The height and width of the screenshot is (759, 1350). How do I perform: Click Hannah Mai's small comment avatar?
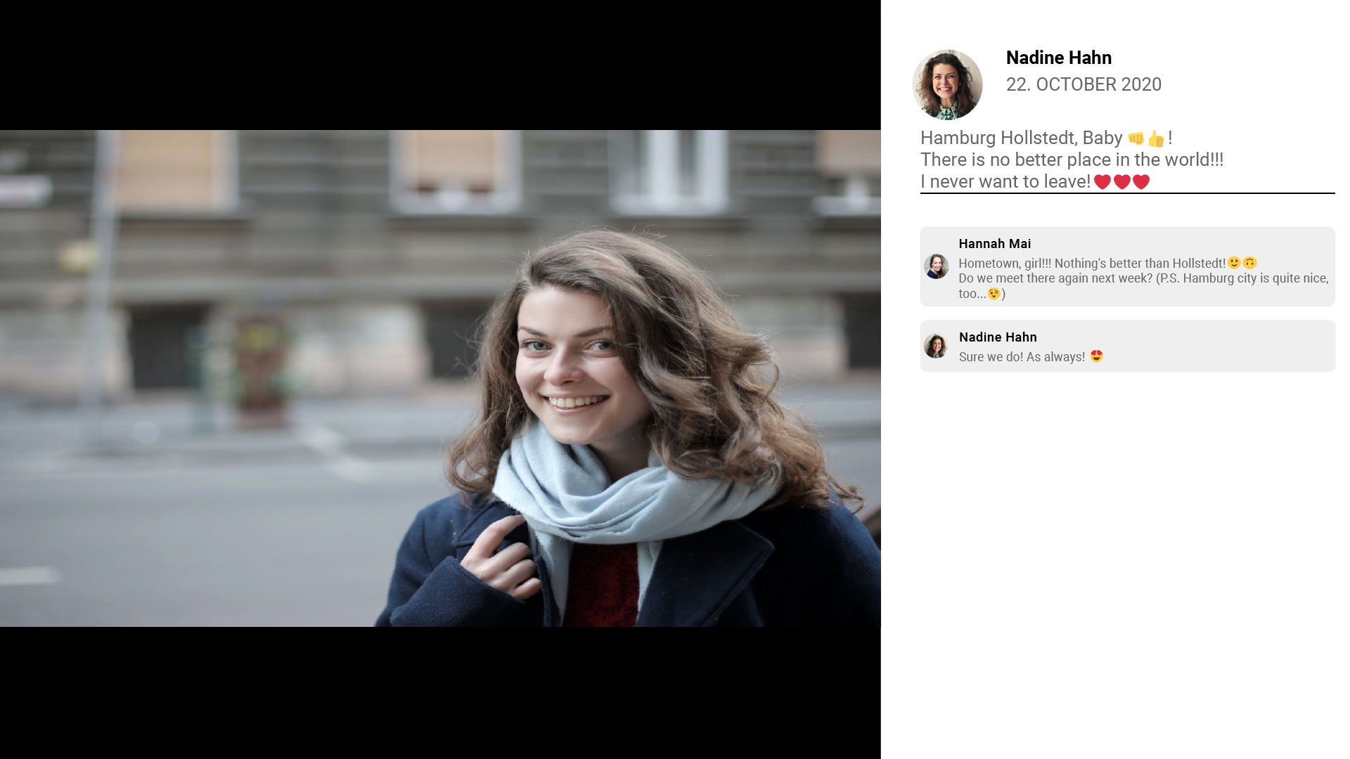pyautogui.click(x=936, y=266)
